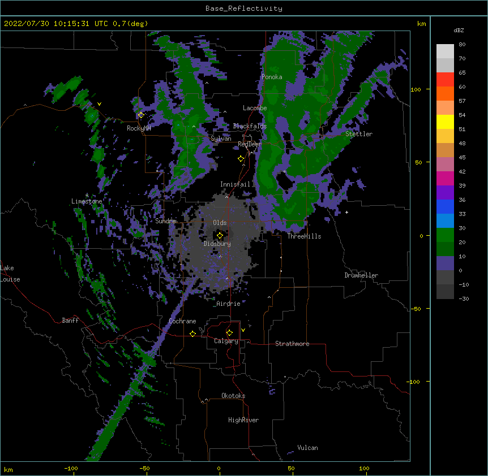Screen dimensions: 488x476
Task: Click the Innisfail city label
Action: (235, 184)
